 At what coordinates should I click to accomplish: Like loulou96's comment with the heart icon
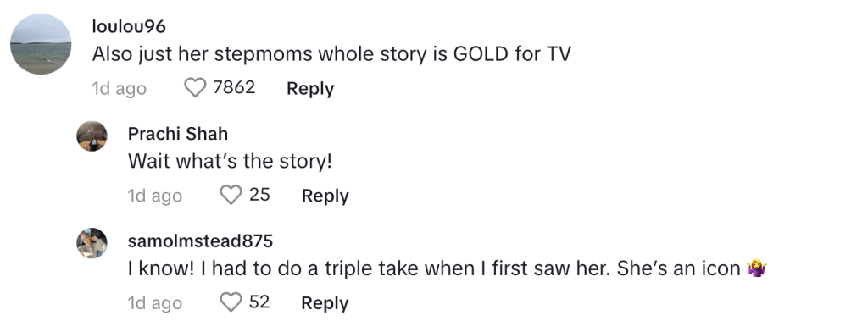(x=195, y=88)
